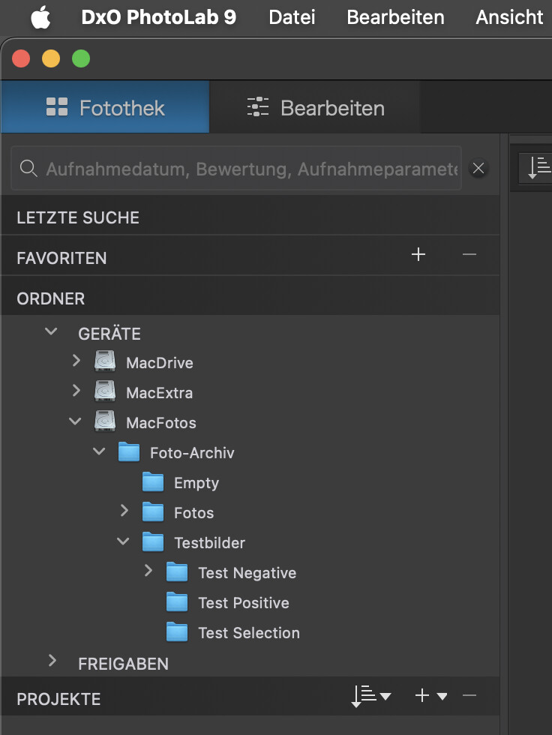Select the Test Positive folder name
Screen dimensions: 552x735
pos(244,603)
